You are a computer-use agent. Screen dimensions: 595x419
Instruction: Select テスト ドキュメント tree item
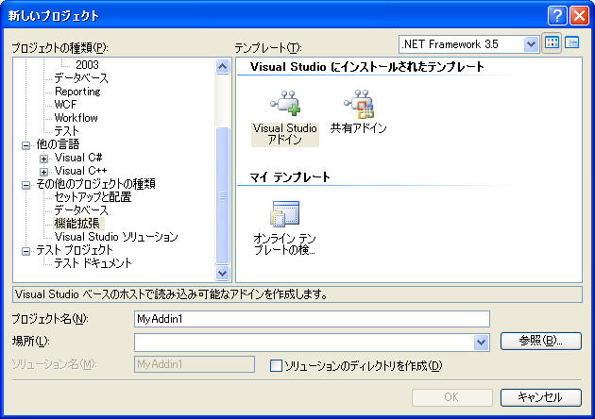coord(93,262)
